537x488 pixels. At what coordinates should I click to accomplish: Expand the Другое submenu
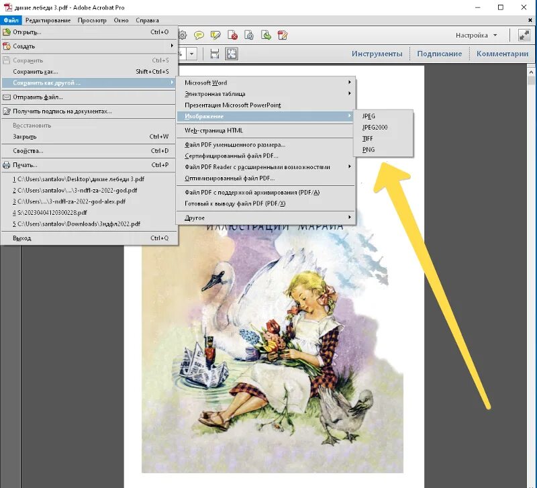(266, 217)
